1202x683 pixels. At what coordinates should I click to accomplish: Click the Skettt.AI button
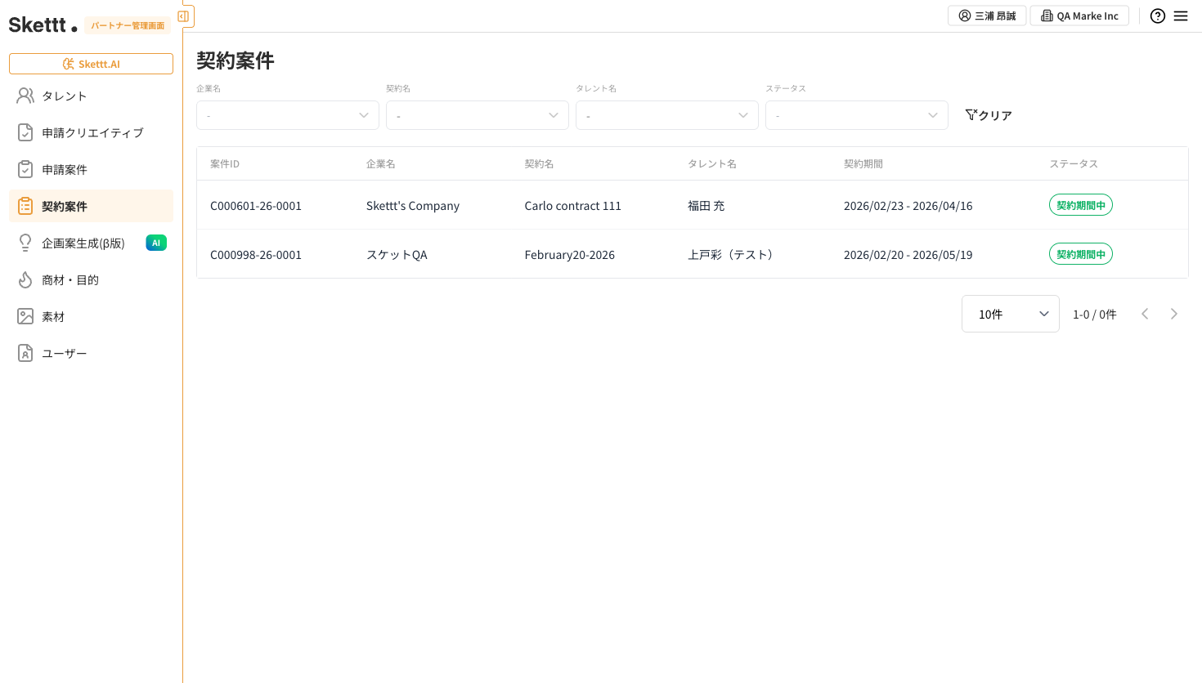(x=91, y=64)
